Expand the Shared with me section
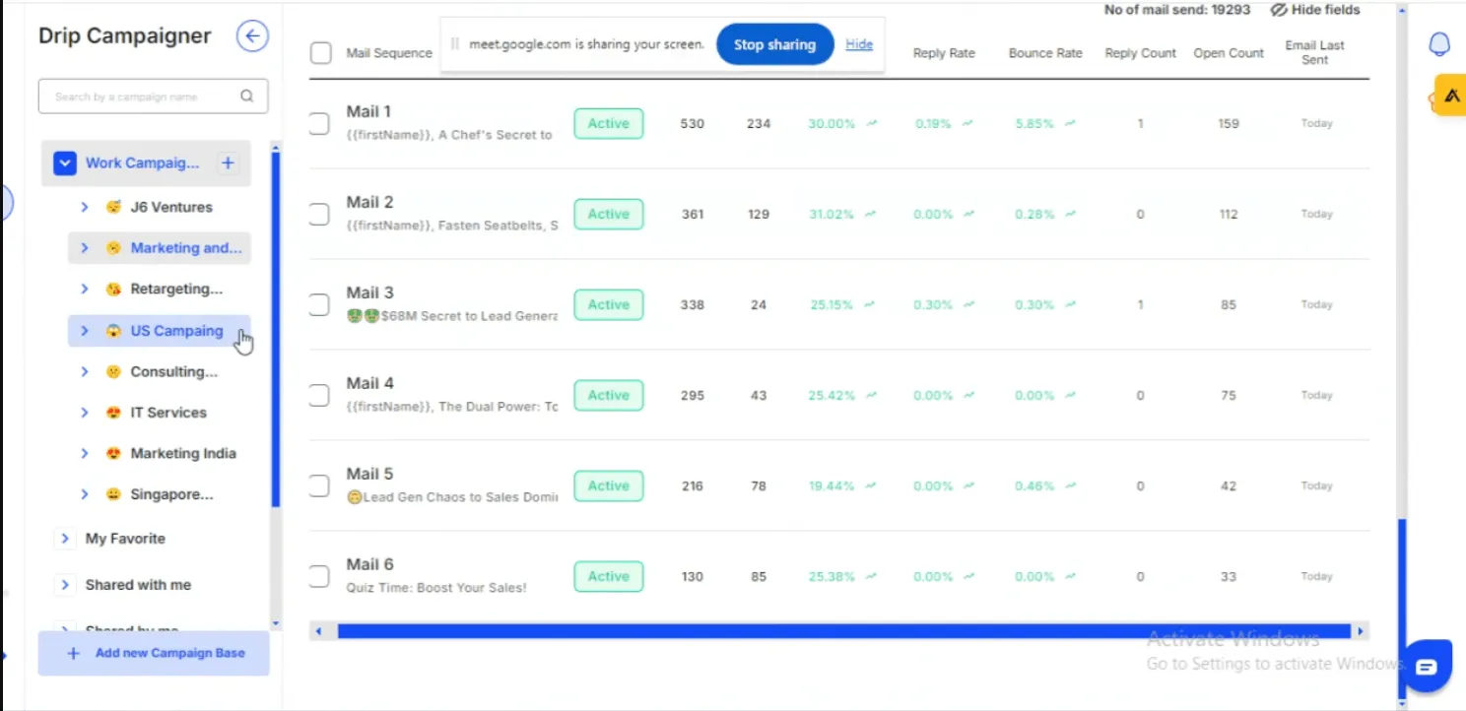The image size is (1466, 711). [x=64, y=584]
